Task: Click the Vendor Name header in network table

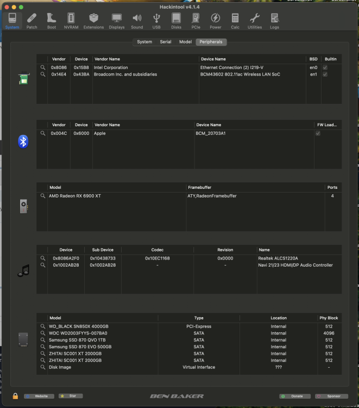Action: [x=108, y=59]
